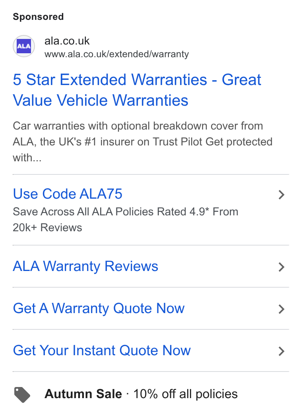Click the truncated 'with...' description ending
Viewport: 302px width, 418px height.
pyautogui.click(x=27, y=158)
